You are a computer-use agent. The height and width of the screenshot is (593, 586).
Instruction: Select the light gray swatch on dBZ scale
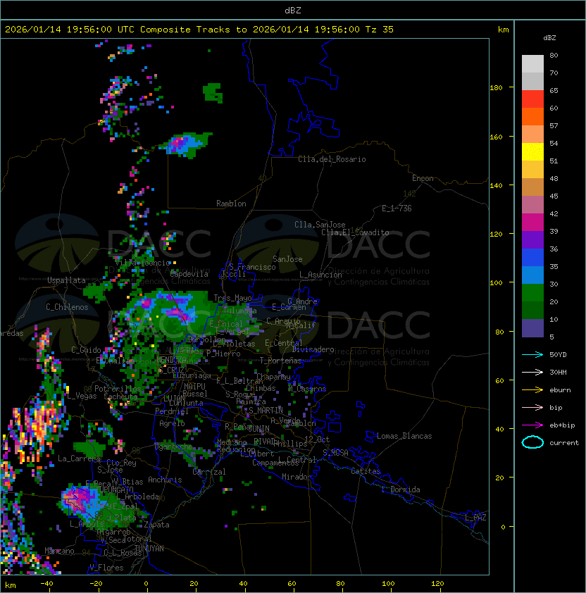(x=532, y=63)
